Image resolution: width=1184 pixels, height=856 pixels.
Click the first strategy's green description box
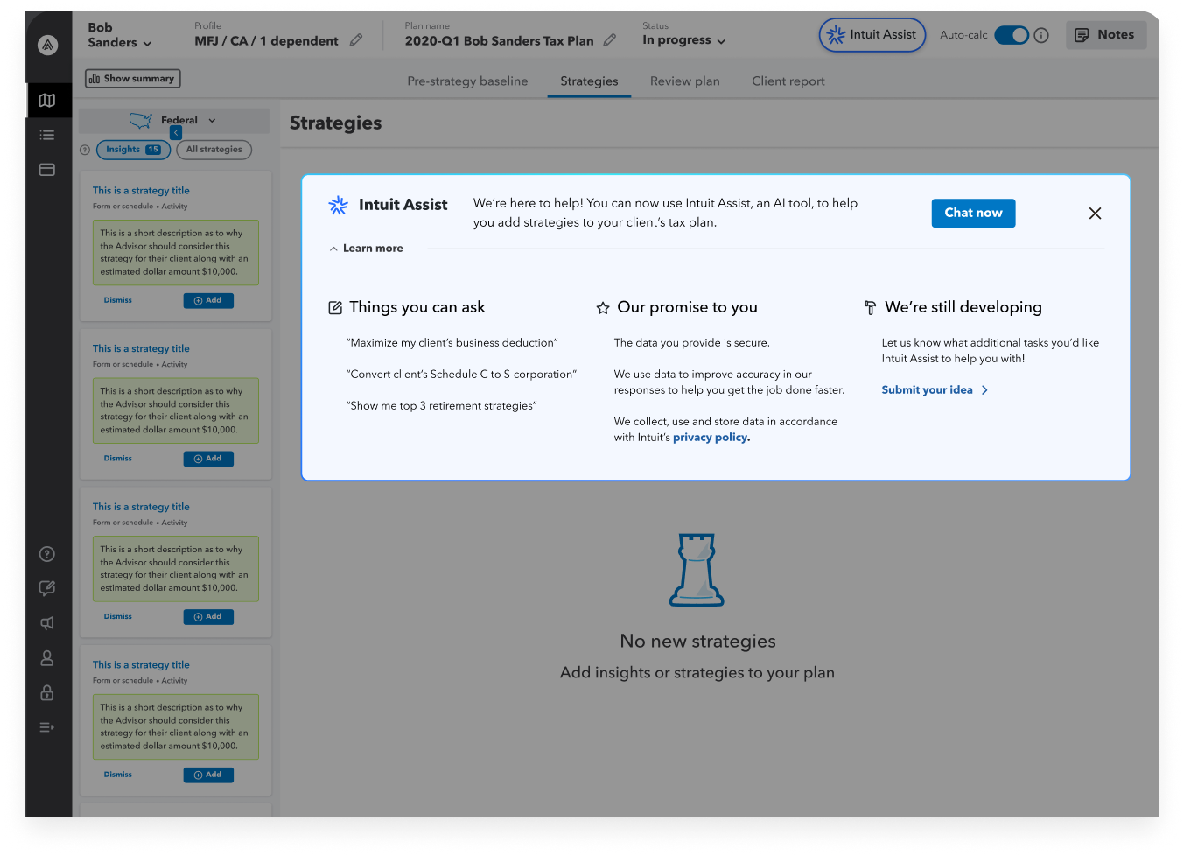point(176,253)
